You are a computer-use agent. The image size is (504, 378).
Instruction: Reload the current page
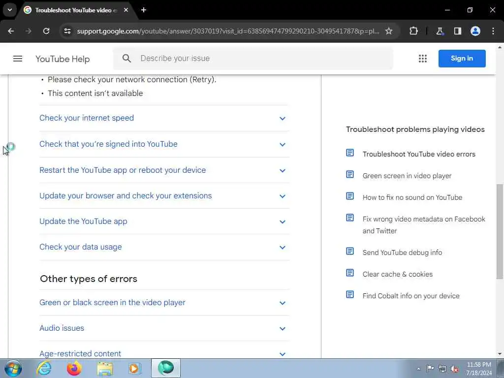[46, 31]
